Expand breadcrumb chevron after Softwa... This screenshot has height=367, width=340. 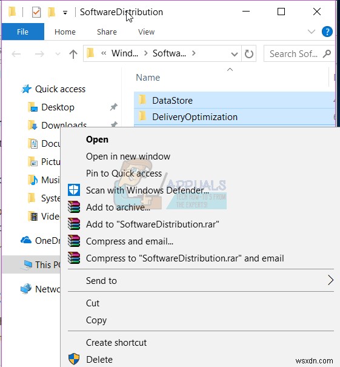coord(193,53)
